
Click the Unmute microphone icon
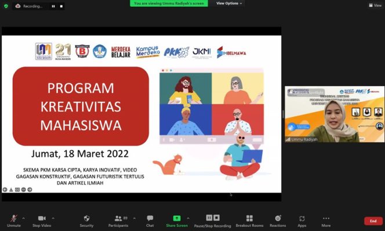click(x=14, y=218)
